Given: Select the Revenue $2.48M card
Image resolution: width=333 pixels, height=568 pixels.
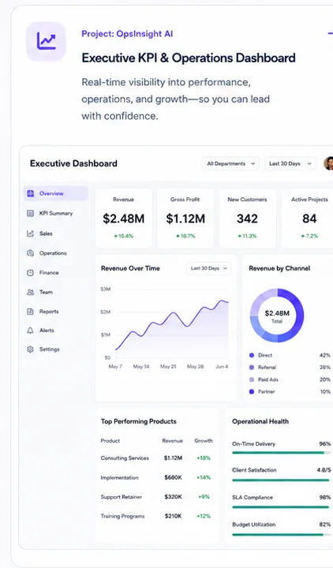Looking at the screenshot, I should coord(124,218).
